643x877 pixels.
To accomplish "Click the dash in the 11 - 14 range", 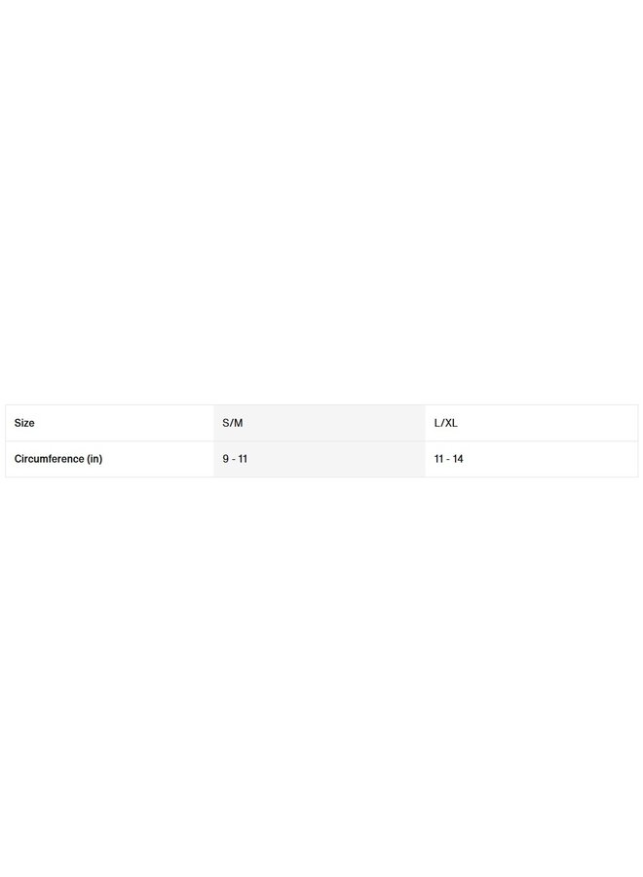I will tap(448, 459).
